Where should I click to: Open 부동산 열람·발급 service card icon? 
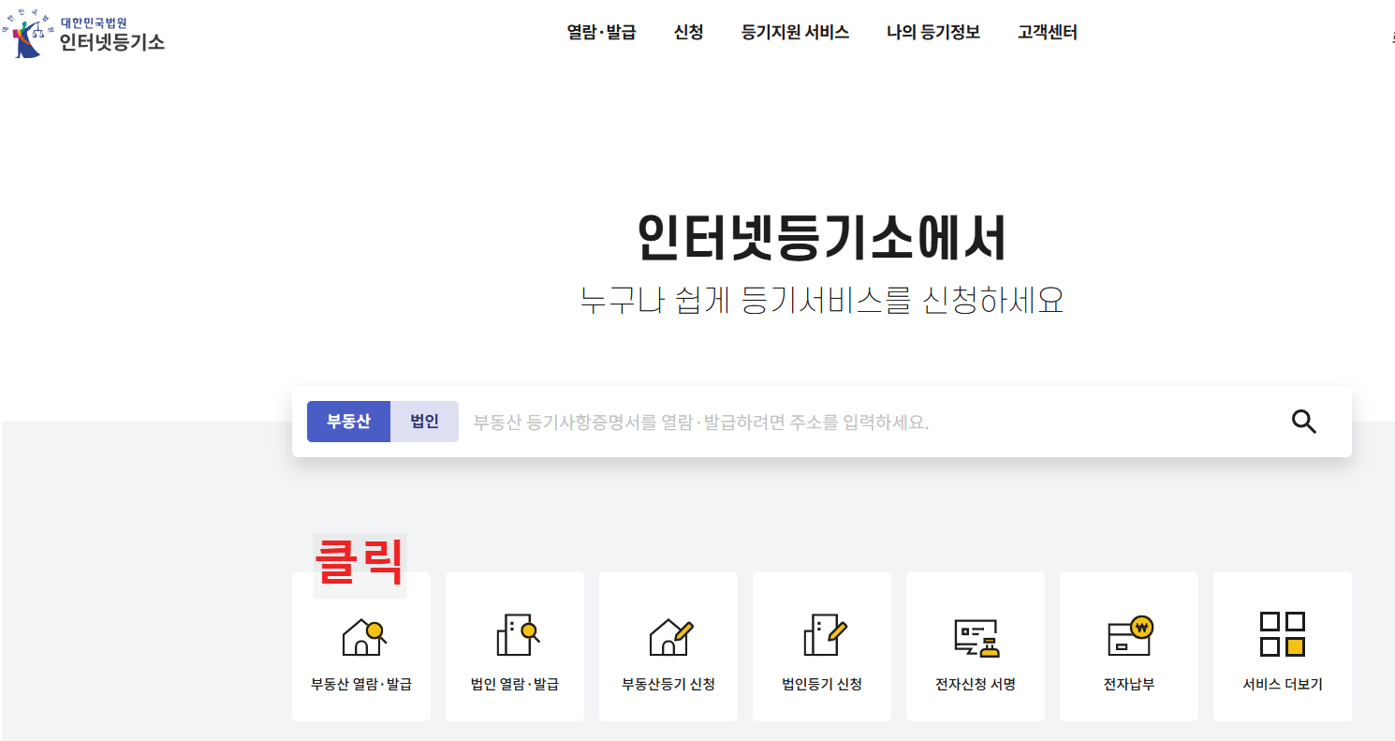pos(361,635)
